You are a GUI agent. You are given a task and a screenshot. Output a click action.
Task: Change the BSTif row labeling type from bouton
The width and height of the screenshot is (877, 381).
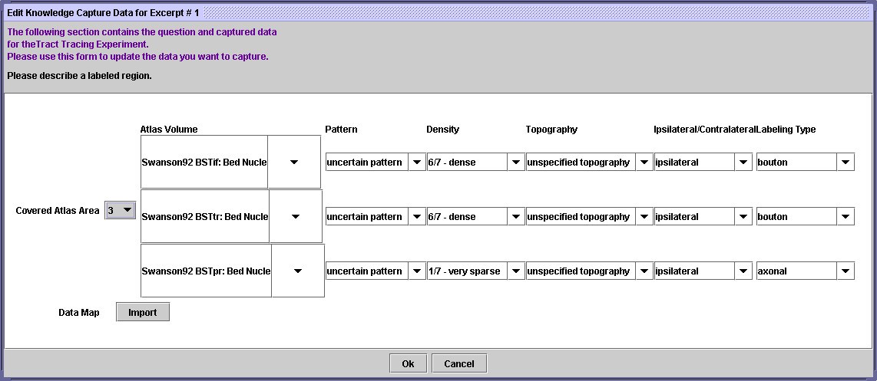coord(845,163)
